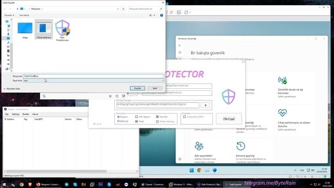Uncheck the Sleep checkbox

136,121
